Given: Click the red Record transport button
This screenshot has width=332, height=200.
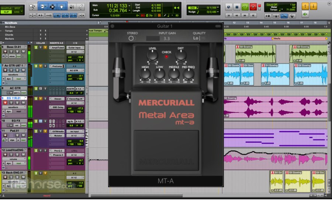Looking at the screenshot, I should pos(253,7).
